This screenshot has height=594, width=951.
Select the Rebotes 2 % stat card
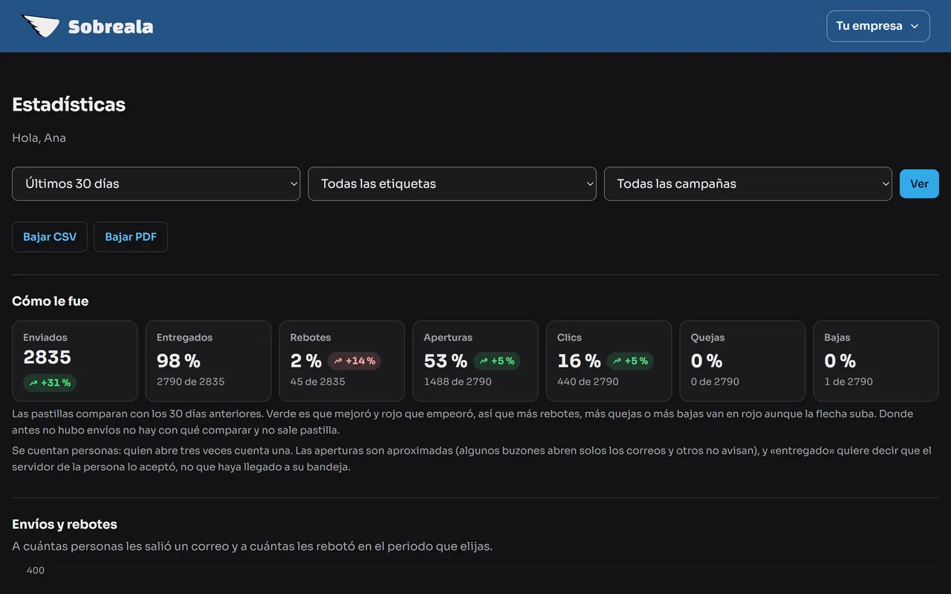[342, 361]
